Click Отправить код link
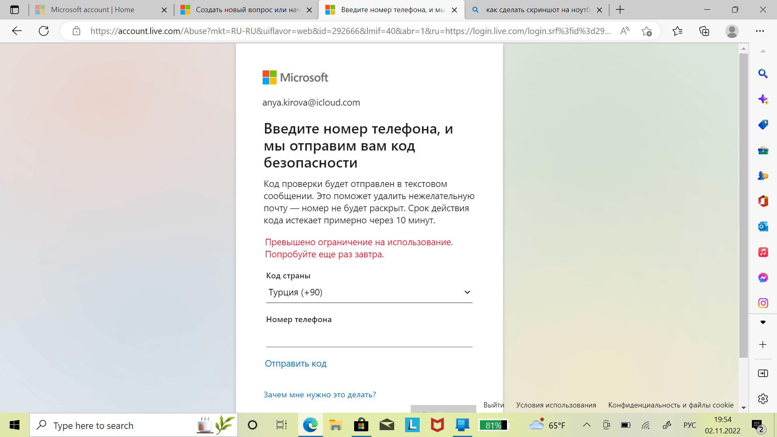 pos(297,363)
